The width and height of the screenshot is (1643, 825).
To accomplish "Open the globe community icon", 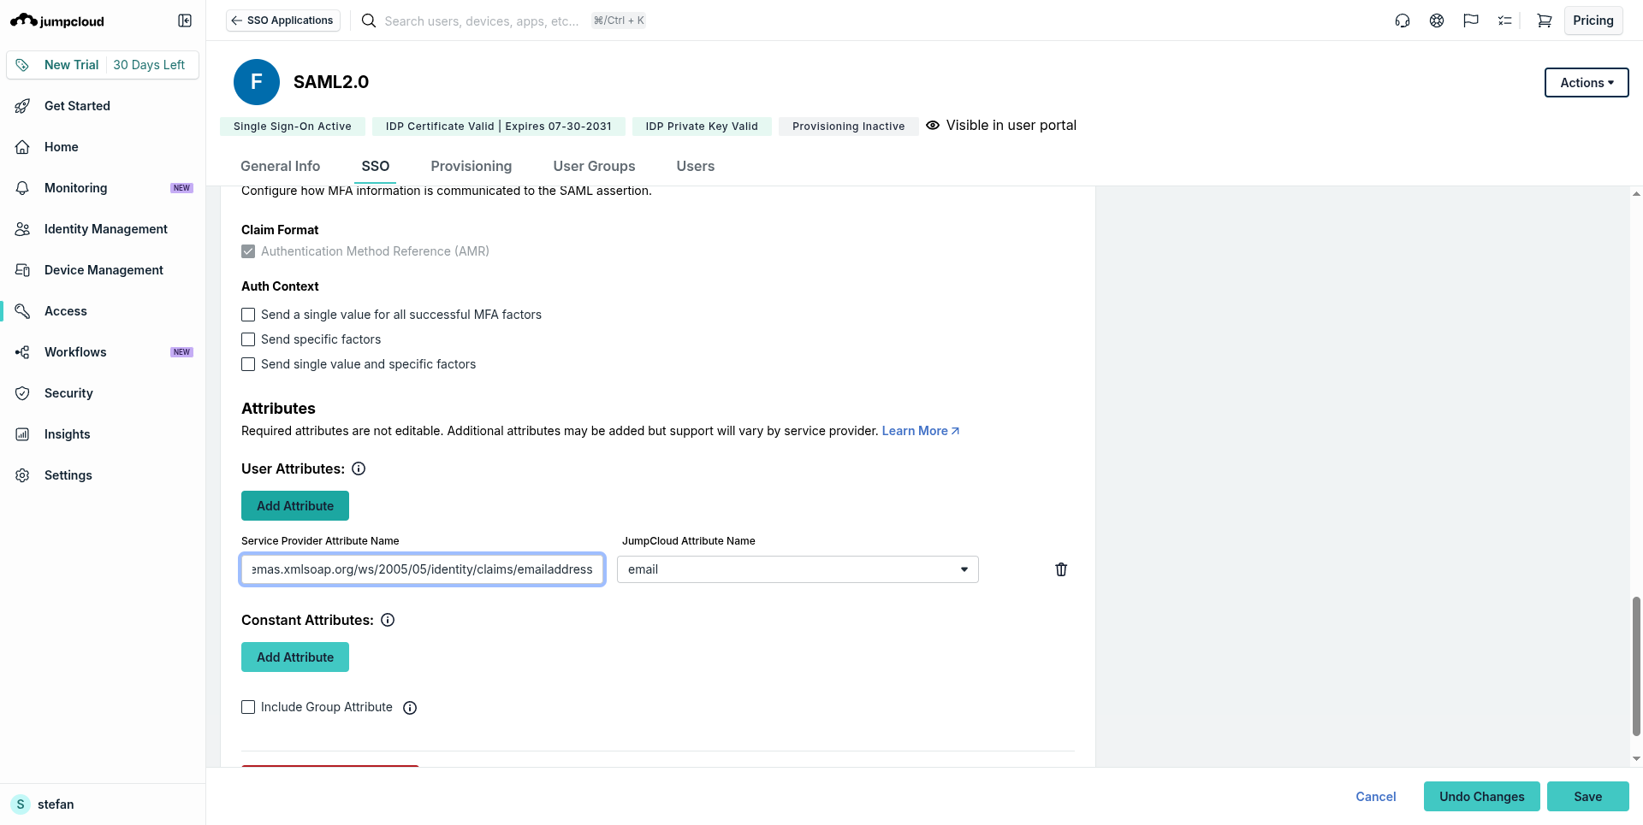I will pos(1437,21).
